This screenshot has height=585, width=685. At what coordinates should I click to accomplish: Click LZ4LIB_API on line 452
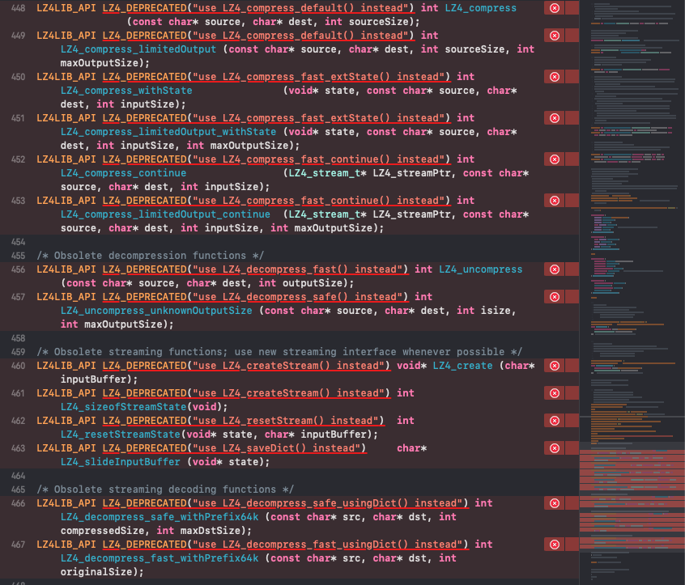point(66,159)
